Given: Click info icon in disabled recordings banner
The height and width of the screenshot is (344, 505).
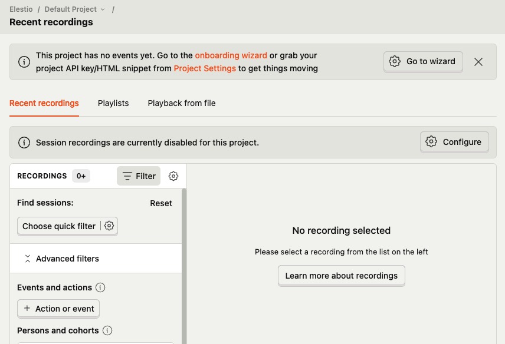Looking at the screenshot, I should 24,143.
